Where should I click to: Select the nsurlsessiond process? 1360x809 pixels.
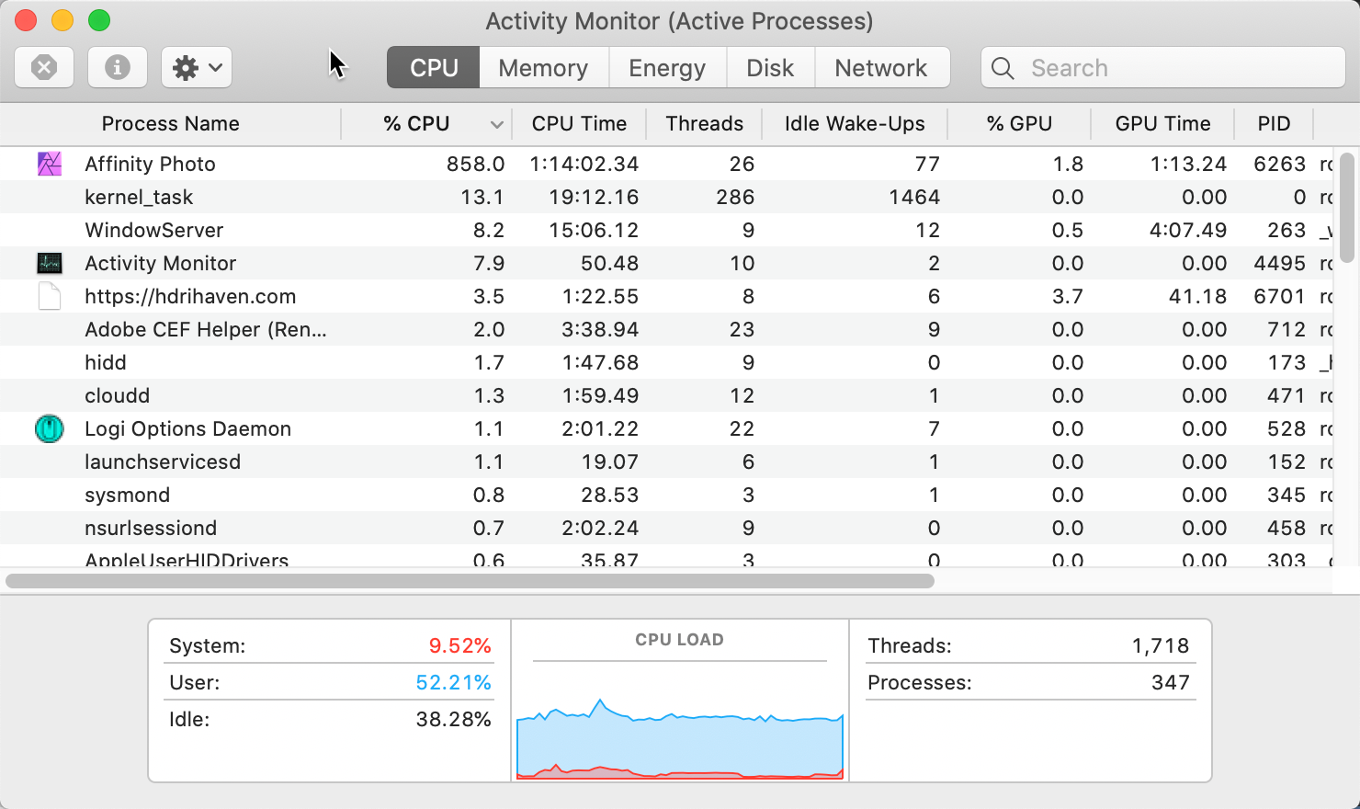(x=151, y=528)
